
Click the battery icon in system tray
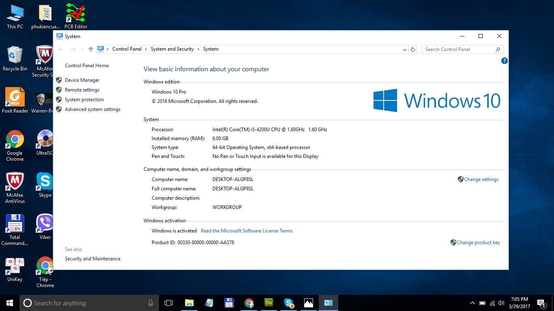pyautogui.click(x=482, y=303)
